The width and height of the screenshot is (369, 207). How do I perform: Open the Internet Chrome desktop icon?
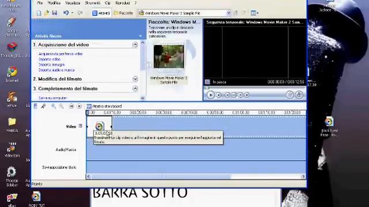(x=12, y=74)
